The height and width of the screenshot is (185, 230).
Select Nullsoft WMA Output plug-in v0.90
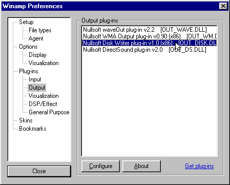(150, 36)
